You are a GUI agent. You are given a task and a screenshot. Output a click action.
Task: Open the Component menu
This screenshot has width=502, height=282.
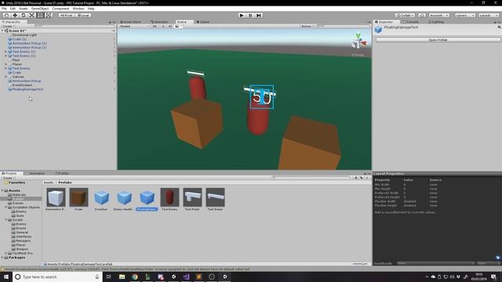click(60, 9)
